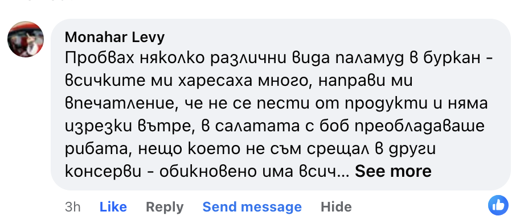This screenshot has height=224, width=516.
Task: Click the word "консерви" on the last line
Action: [x=103, y=172]
